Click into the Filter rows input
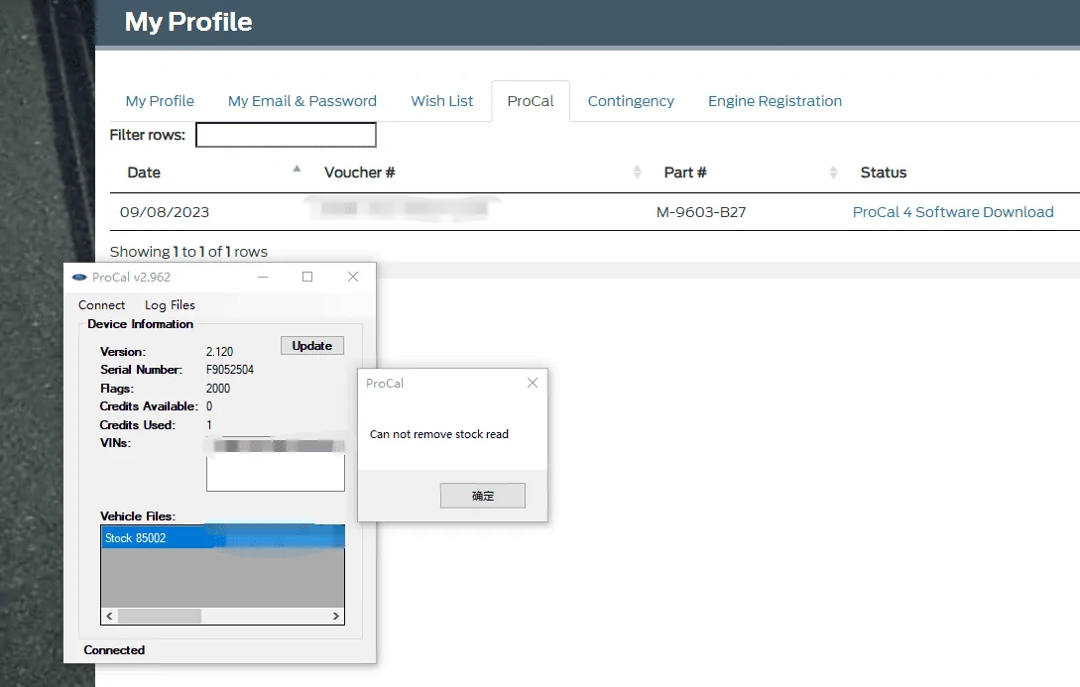 [x=286, y=135]
